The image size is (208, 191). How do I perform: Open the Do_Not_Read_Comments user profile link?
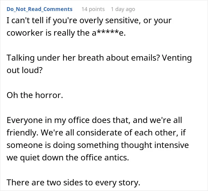pyautogui.click(x=40, y=9)
